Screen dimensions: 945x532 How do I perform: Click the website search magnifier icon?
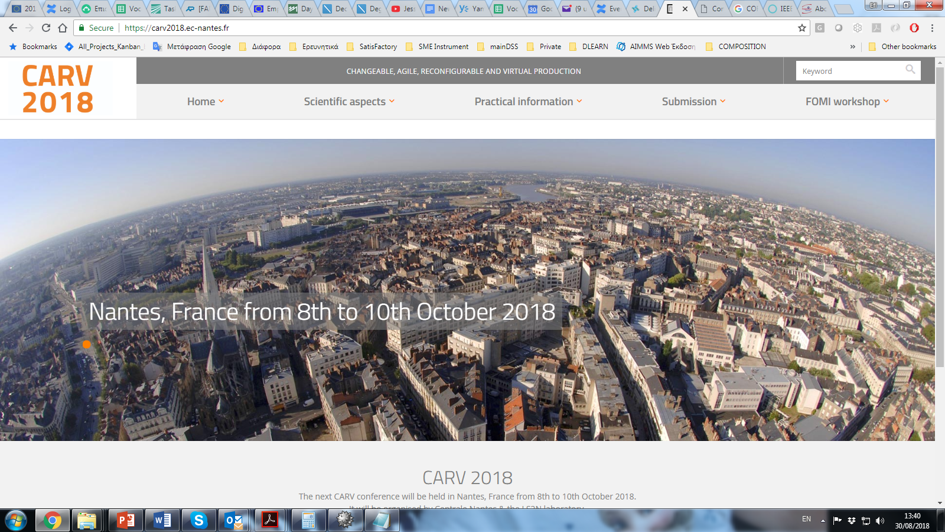click(910, 70)
